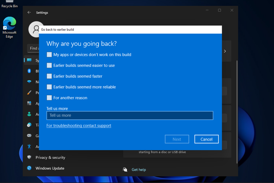Click the Gaming controller sidebar icon
This screenshot has width=274, height=183.
point(29,135)
